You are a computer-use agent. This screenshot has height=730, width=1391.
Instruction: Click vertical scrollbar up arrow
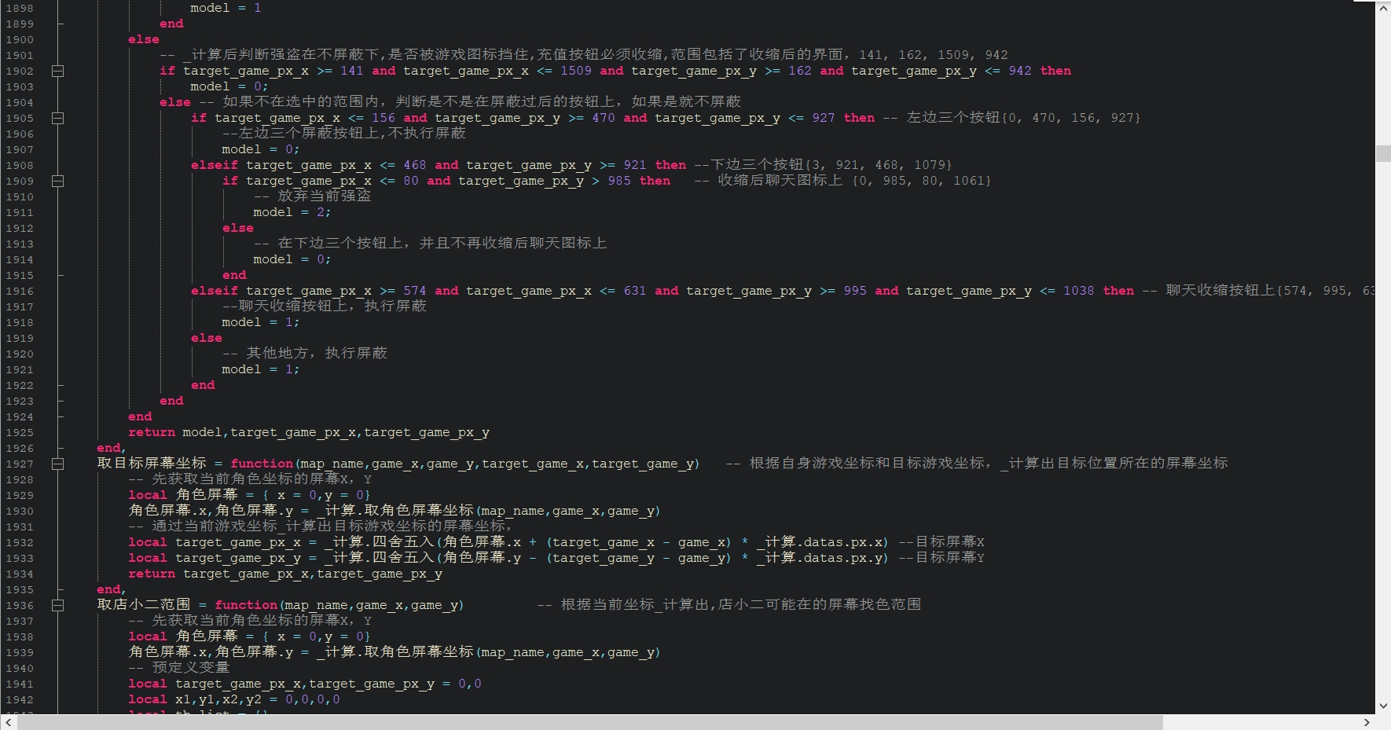1383,8
